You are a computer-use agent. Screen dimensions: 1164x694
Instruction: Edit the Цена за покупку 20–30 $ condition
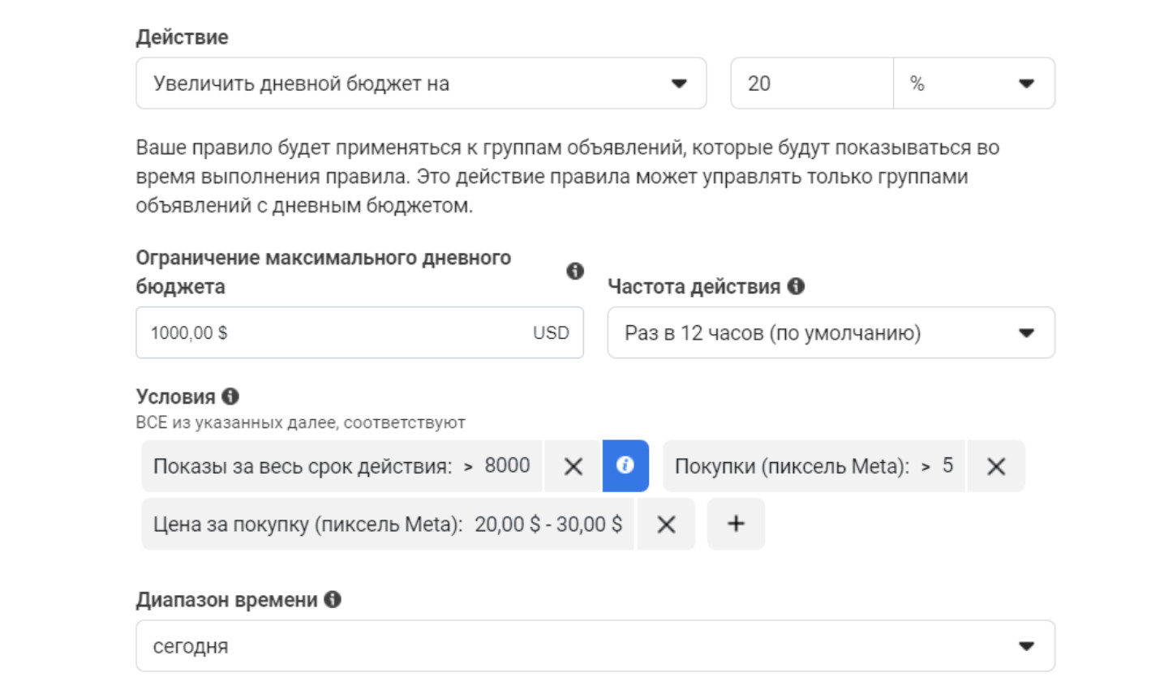387,525
